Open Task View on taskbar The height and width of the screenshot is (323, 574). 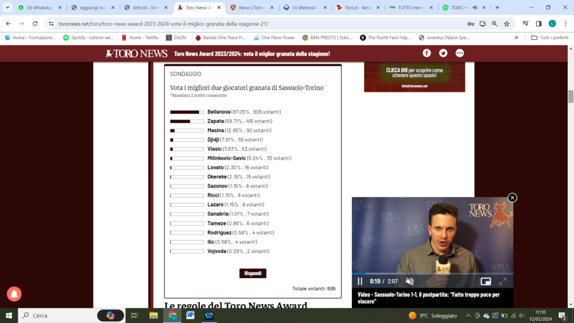(135, 315)
